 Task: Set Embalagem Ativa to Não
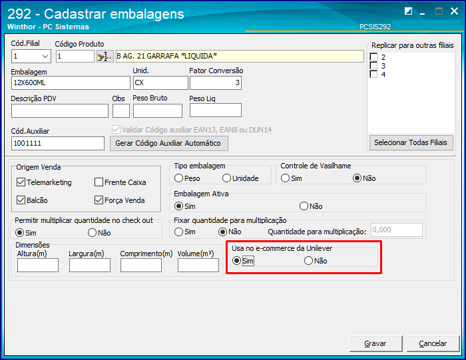304,206
